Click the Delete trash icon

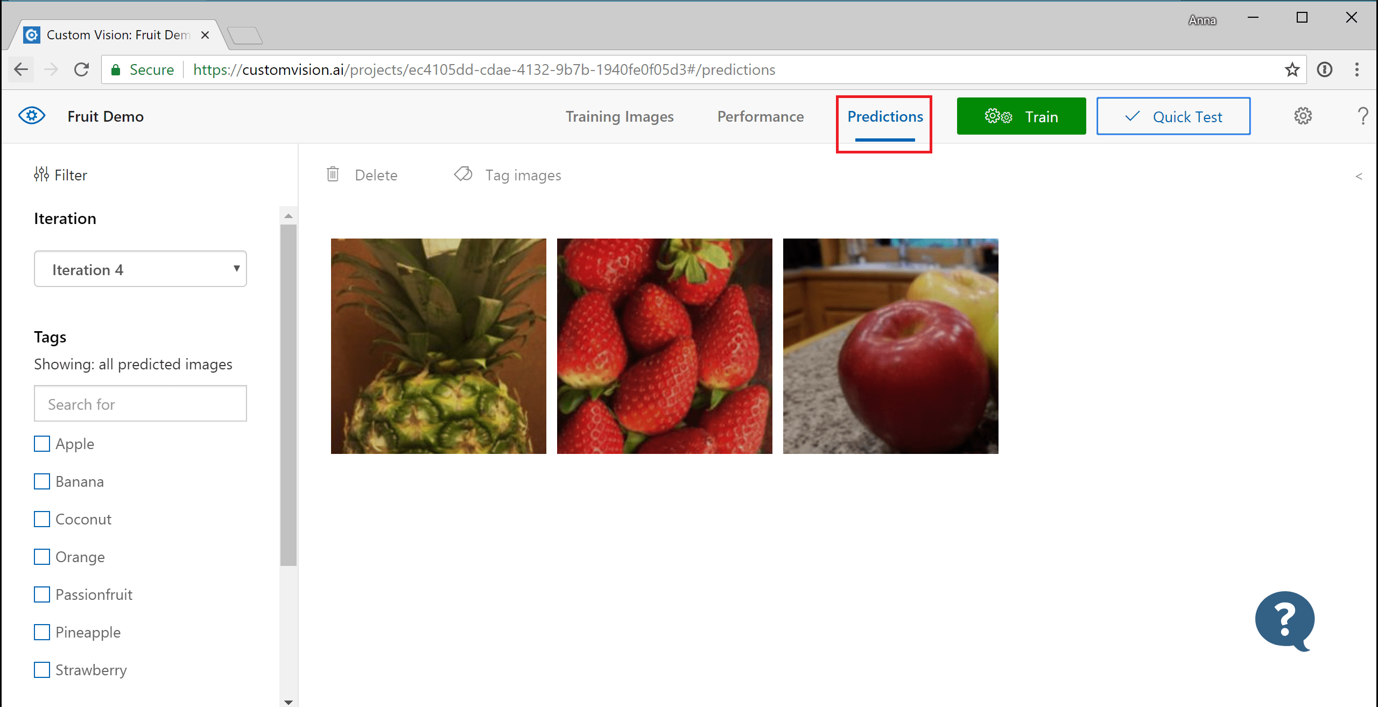pyautogui.click(x=333, y=175)
